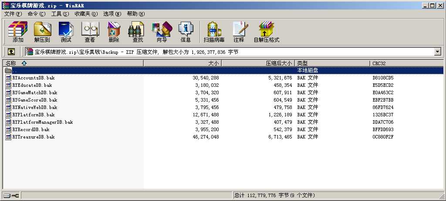The height and width of the screenshot is (201, 446).
Task: Sort by the 名称 column header
Action: (73, 63)
